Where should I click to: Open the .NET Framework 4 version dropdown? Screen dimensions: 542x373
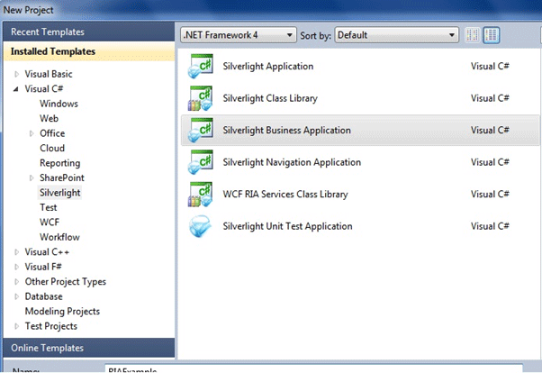click(239, 35)
